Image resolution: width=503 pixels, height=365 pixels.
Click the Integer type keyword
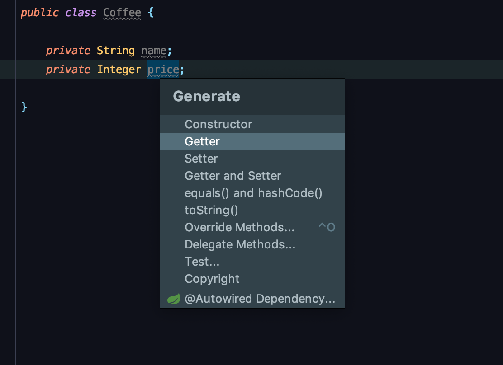[119, 70]
